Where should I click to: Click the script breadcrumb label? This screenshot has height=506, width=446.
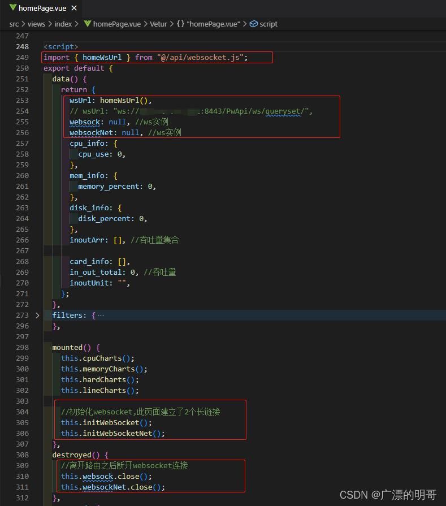click(x=269, y=24)
